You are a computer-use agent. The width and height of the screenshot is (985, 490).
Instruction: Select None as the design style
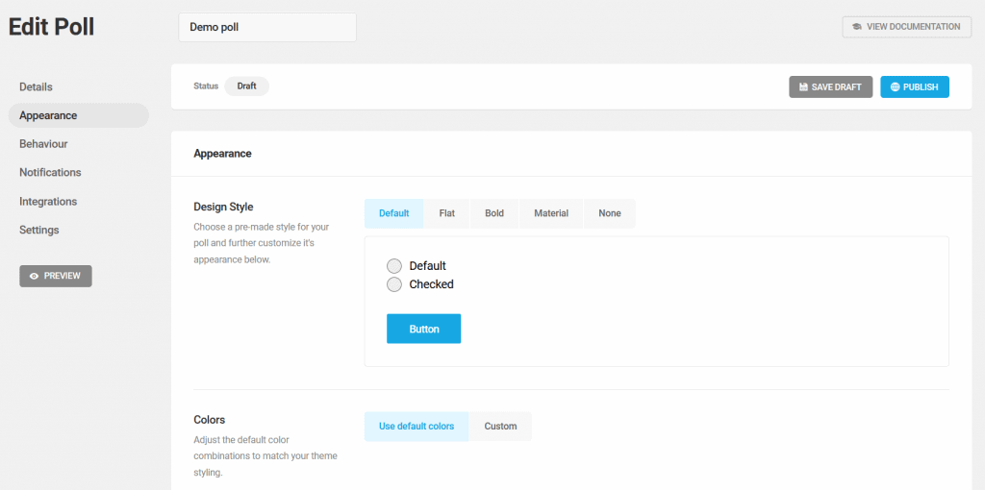tap(610, 213)
